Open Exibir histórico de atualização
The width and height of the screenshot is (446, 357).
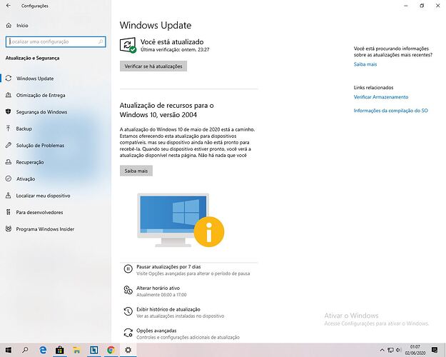click(x=170, y=311)
